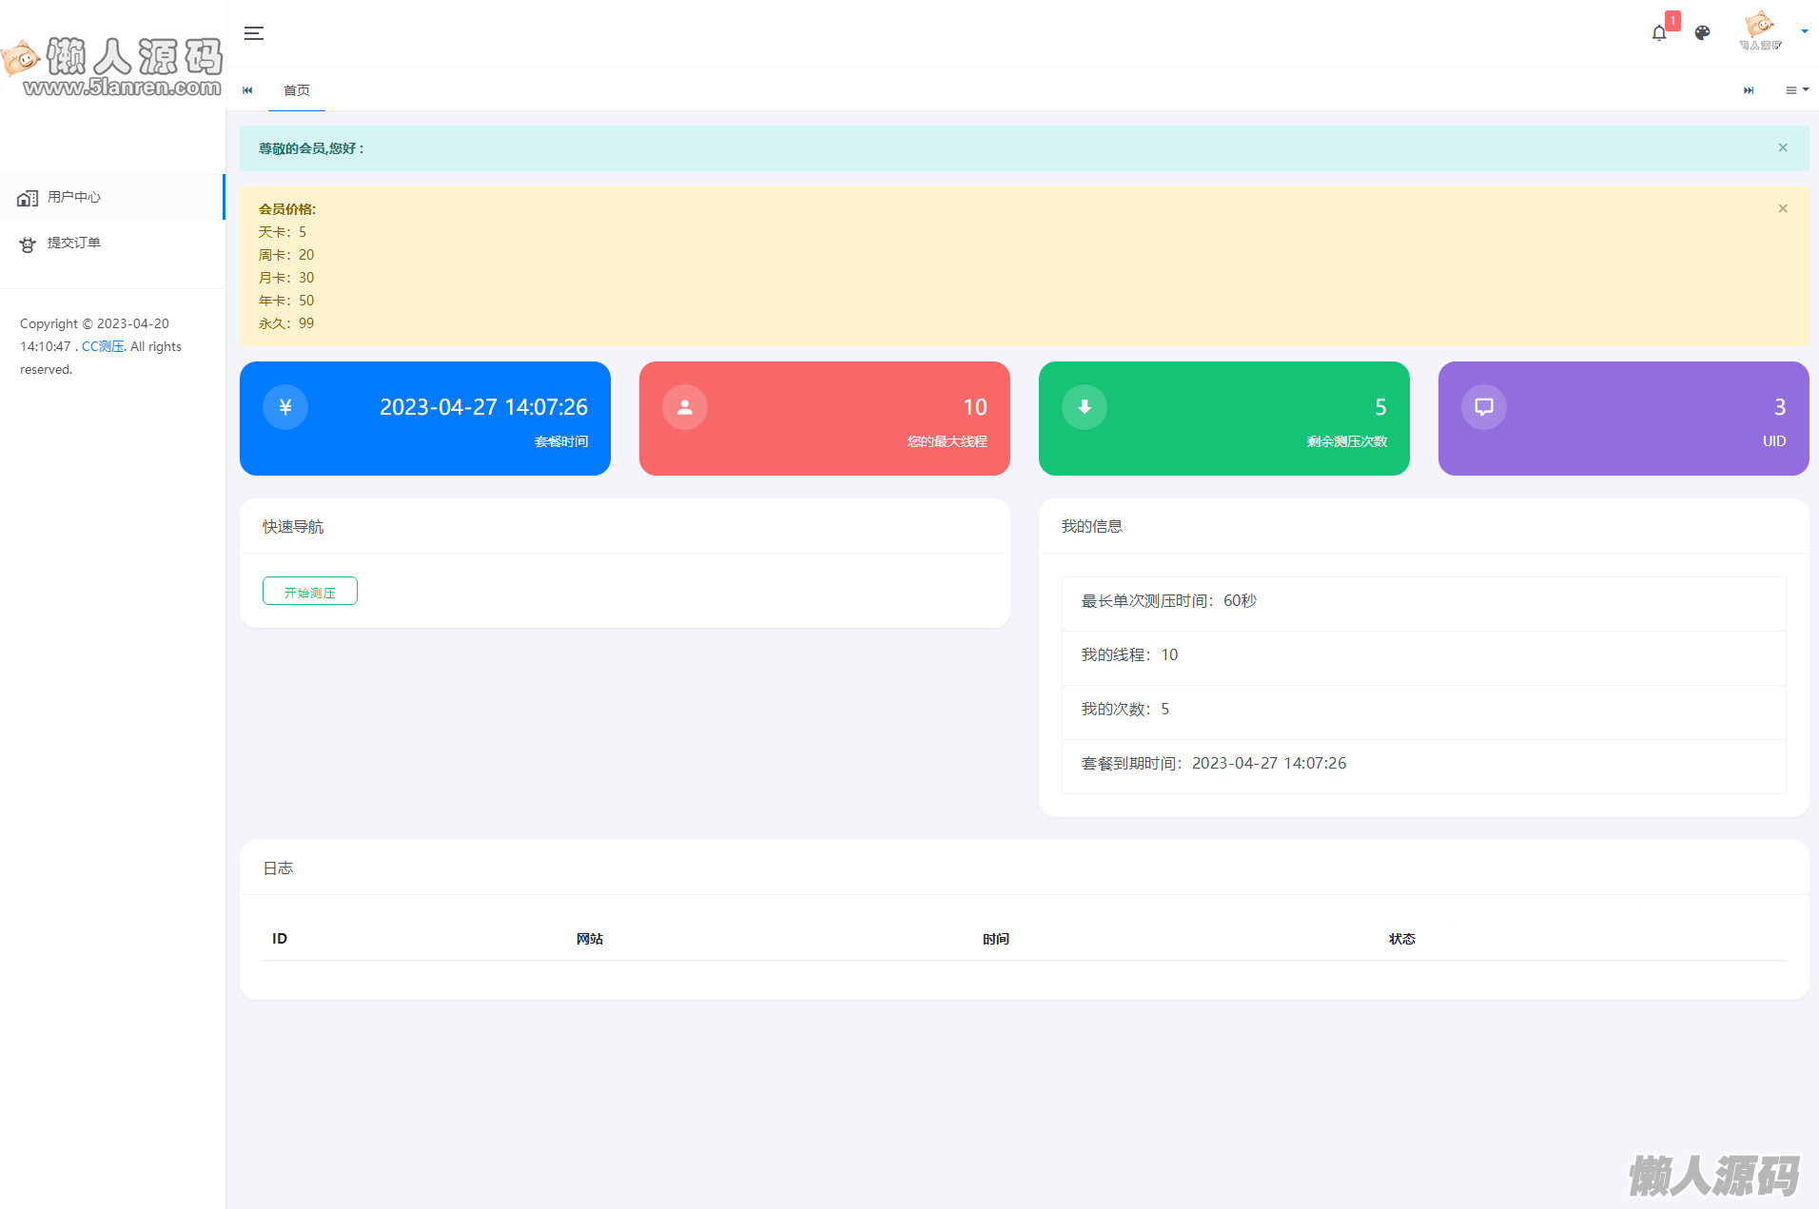1819x1209 pixels.
Task: Open 用户中心 in the sidebar
Action: click(112, 197)
